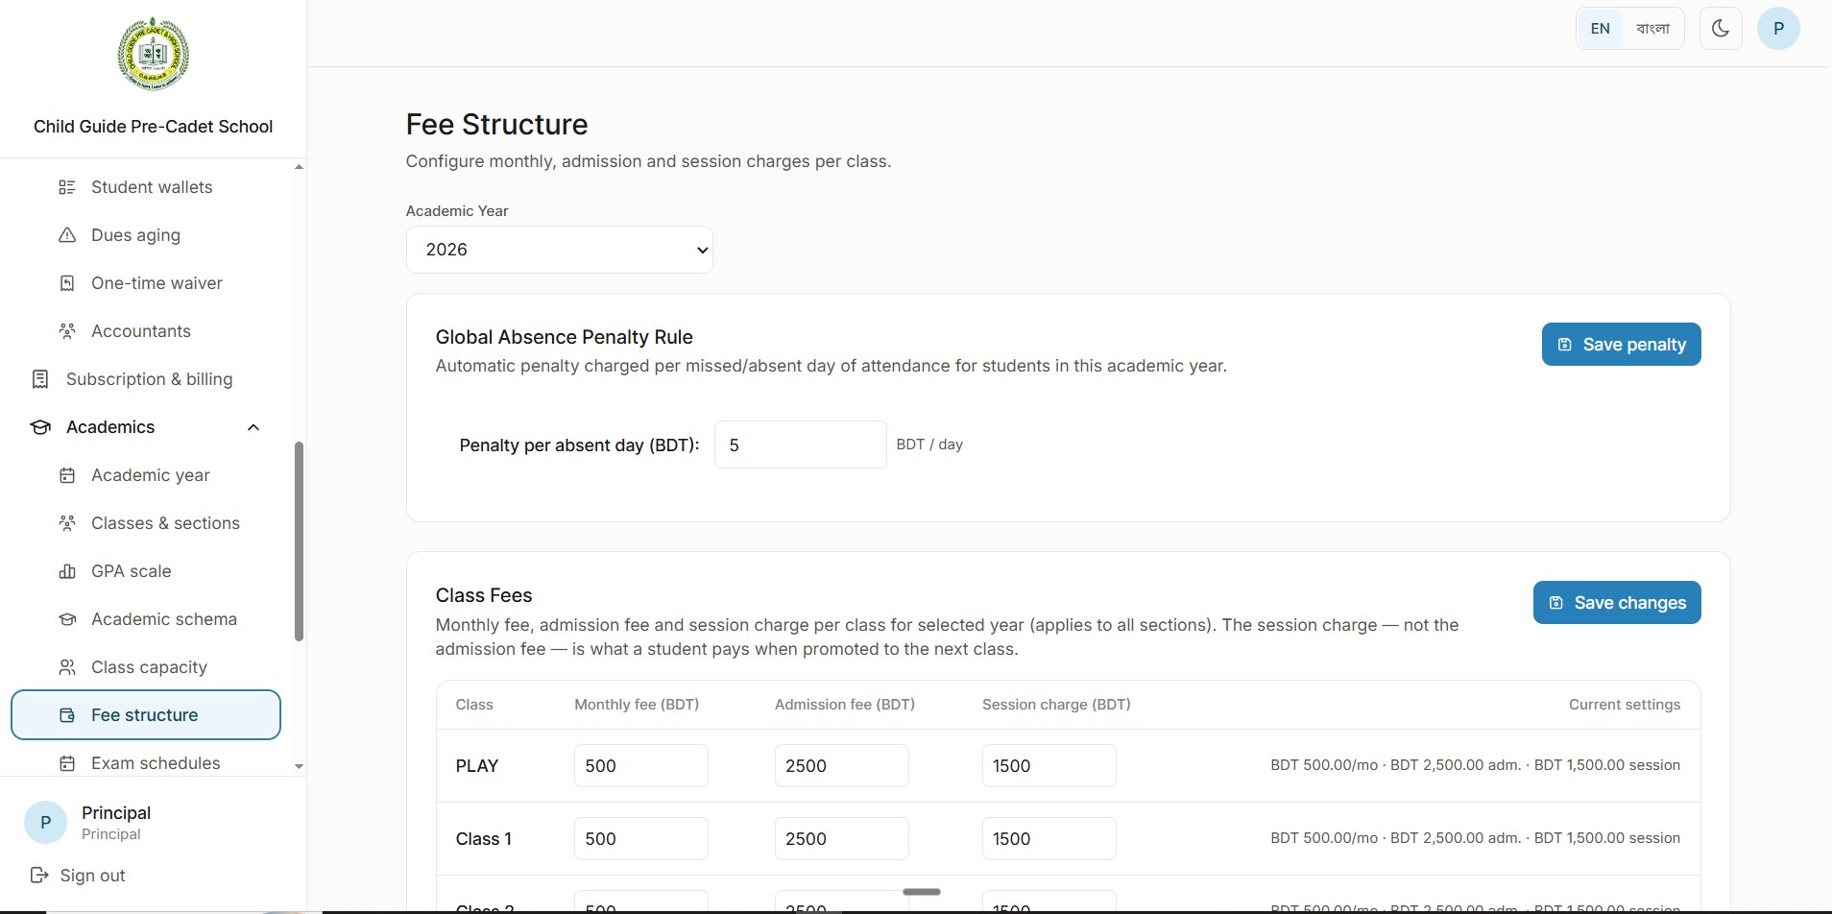
Task: Click the Subscription & billing receipt icon
Action: (40, 379)
